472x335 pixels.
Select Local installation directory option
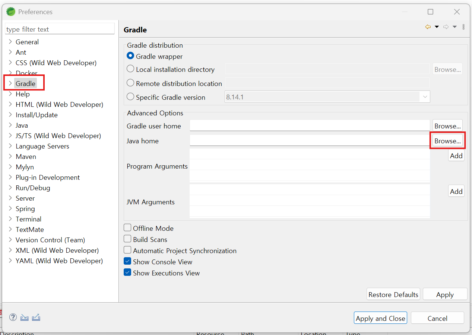(130, 69)
